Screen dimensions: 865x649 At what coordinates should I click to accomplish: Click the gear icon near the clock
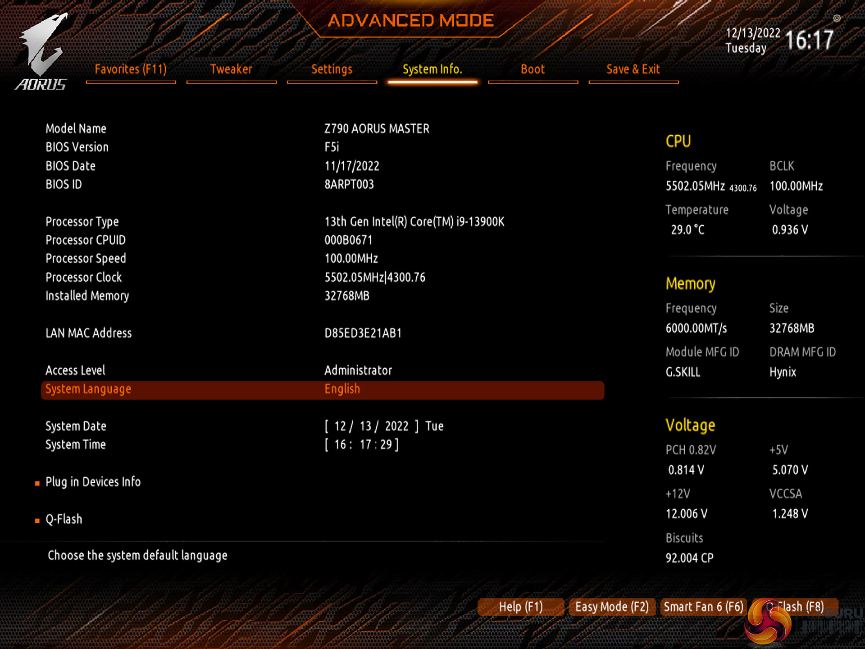click(837, 18)
